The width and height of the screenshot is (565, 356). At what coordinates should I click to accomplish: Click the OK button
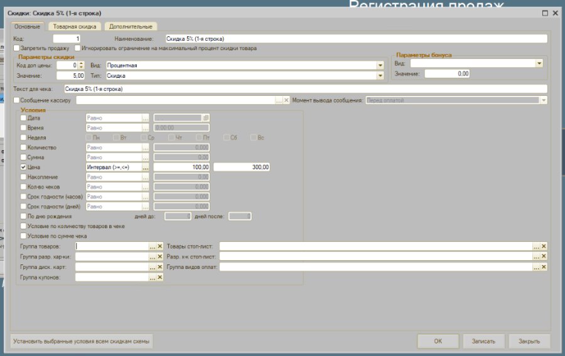(438, 341)
